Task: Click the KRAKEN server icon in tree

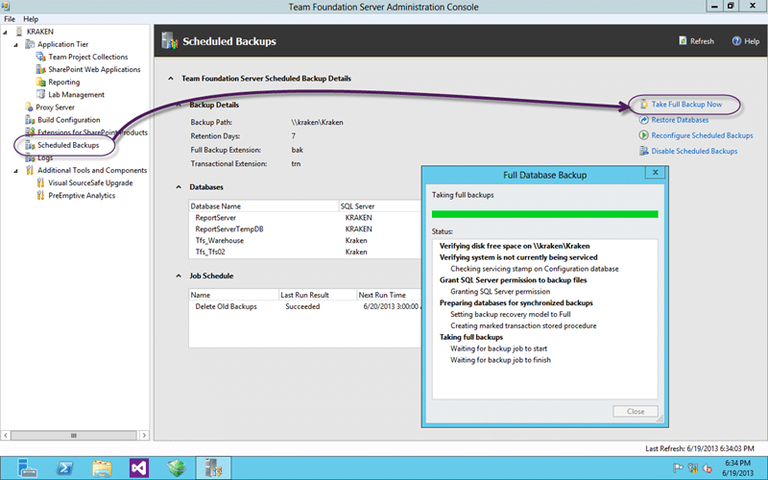Action: click(19, 32)
